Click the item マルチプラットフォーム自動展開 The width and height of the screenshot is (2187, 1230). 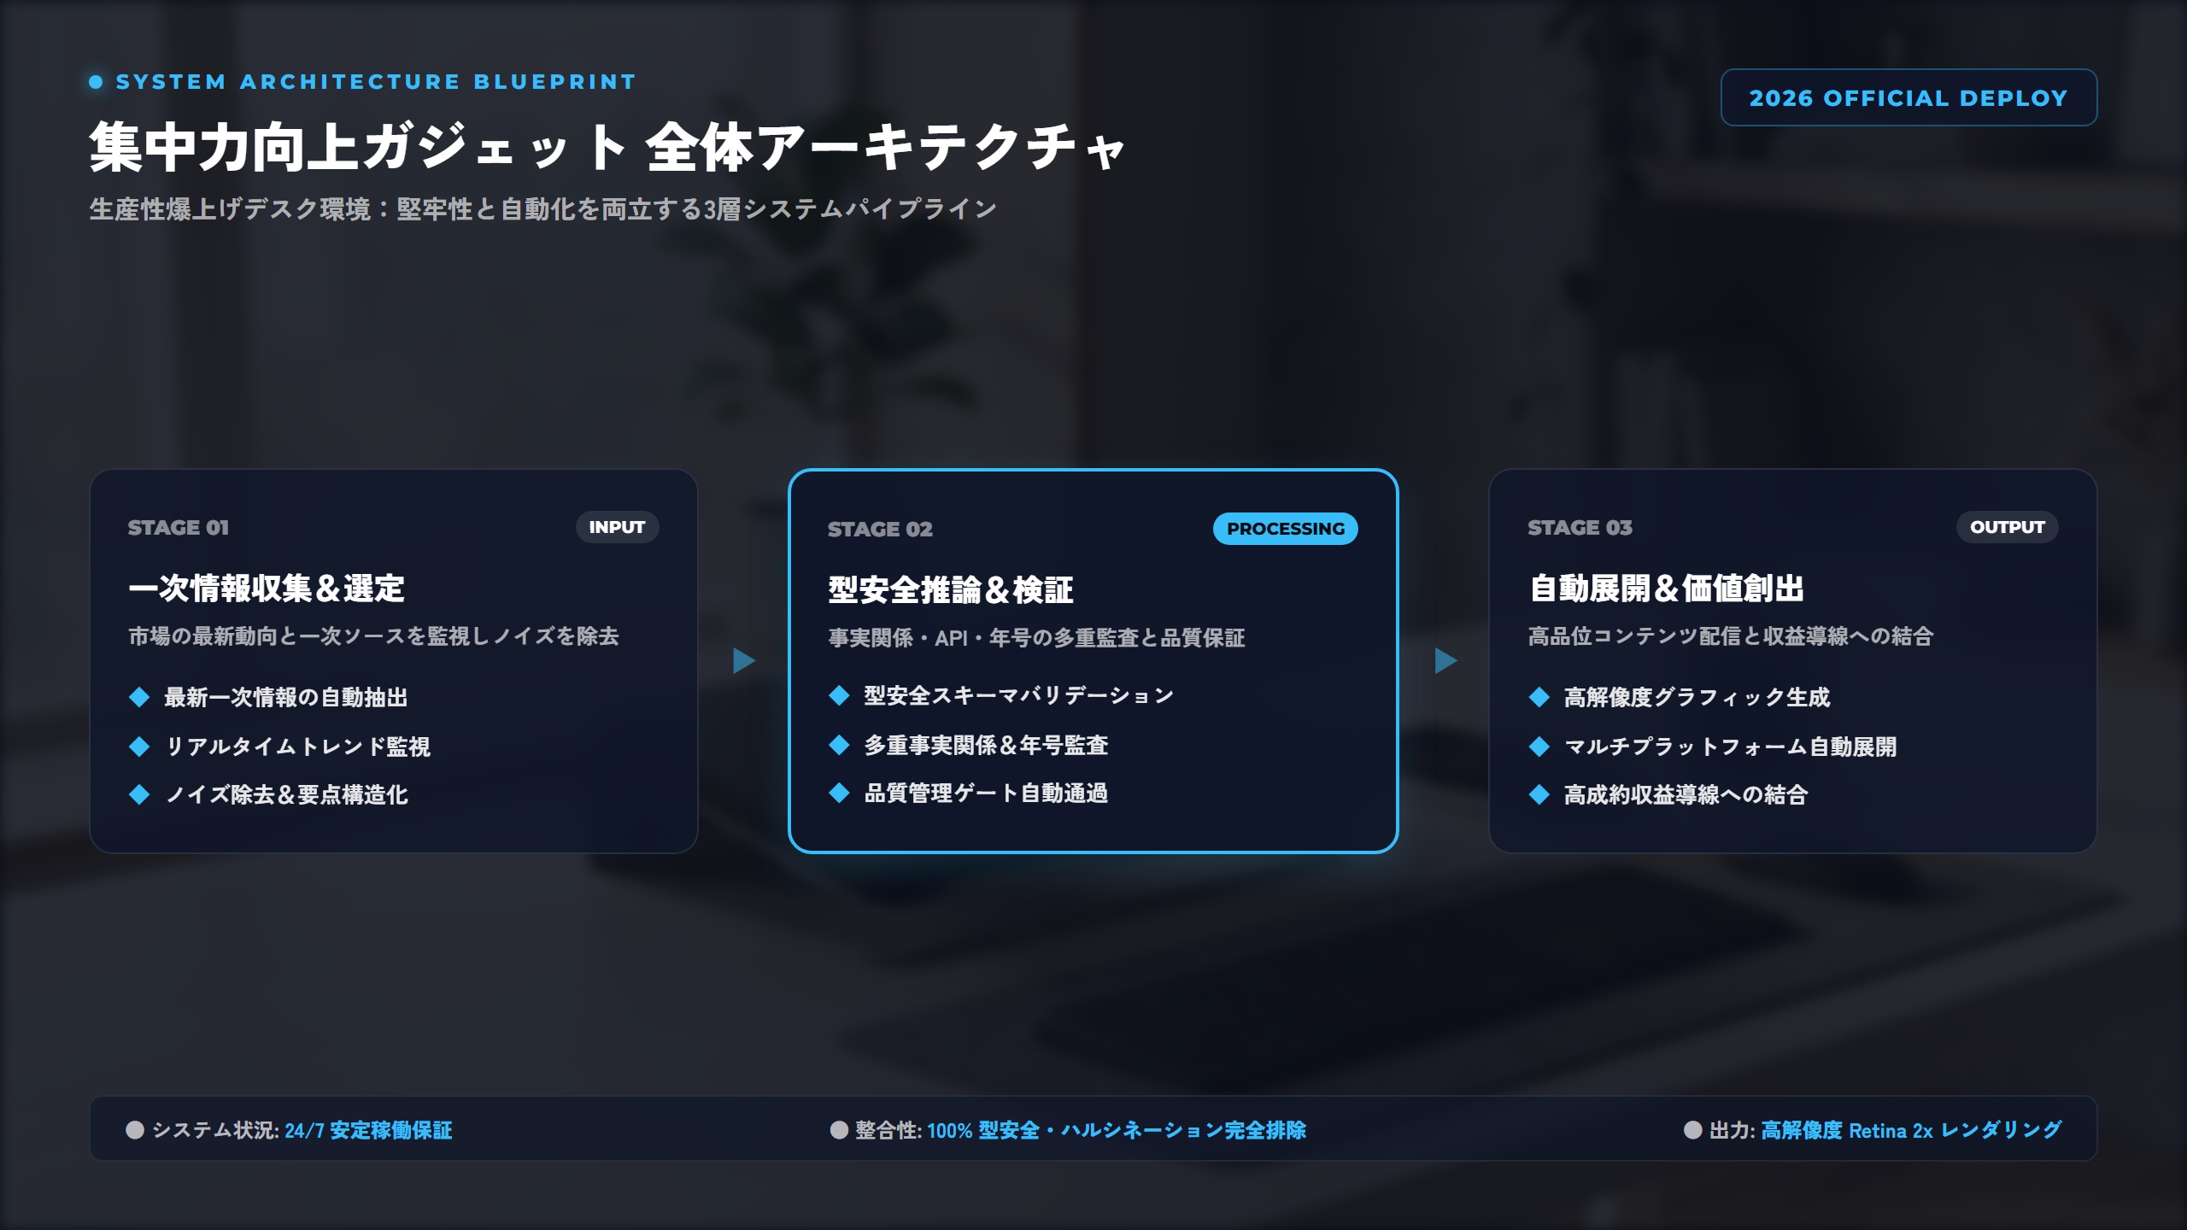pyautogui.click(x=1730, y=747)
